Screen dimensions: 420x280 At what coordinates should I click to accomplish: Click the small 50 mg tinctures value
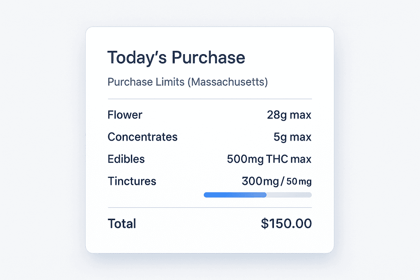tap(299, 181)
